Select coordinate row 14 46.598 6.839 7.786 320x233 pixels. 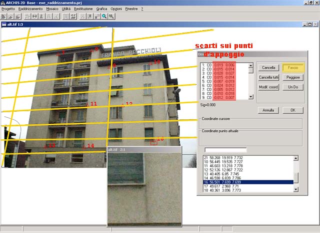click(x=248, y=178)
